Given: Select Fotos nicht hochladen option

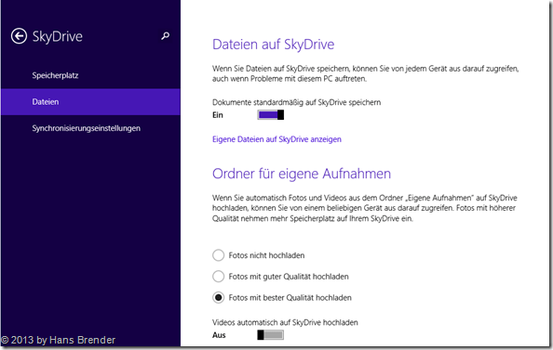Looking at the screenshot, I should [x=259, y=255].
